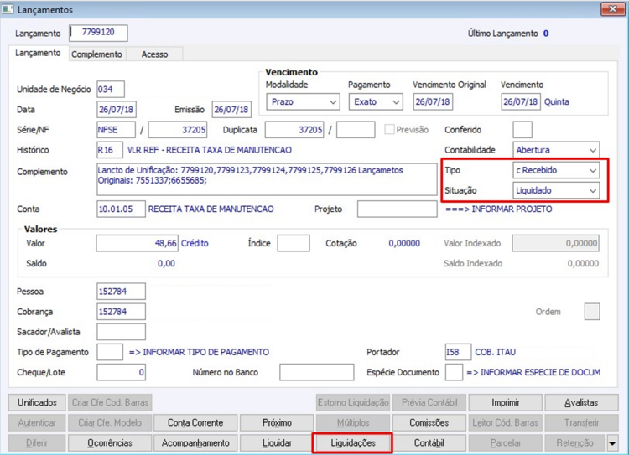
Task: Switch to the Complemento tab
Action: 96,54
